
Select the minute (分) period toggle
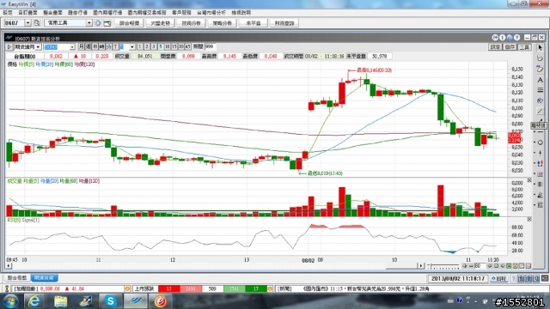109,46
